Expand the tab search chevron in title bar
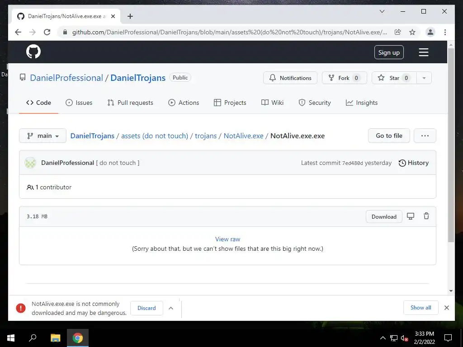 point(382,11)
